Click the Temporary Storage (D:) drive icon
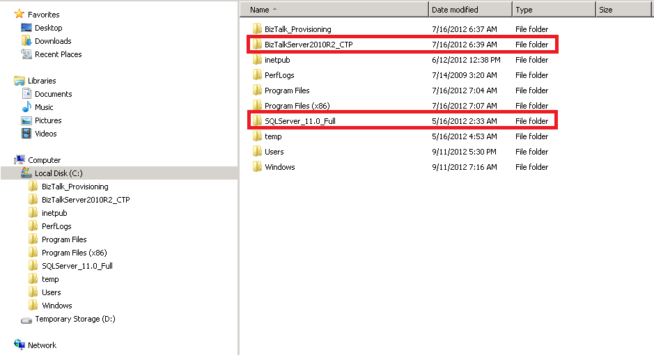The image size is (654, 355). [26, 320]
